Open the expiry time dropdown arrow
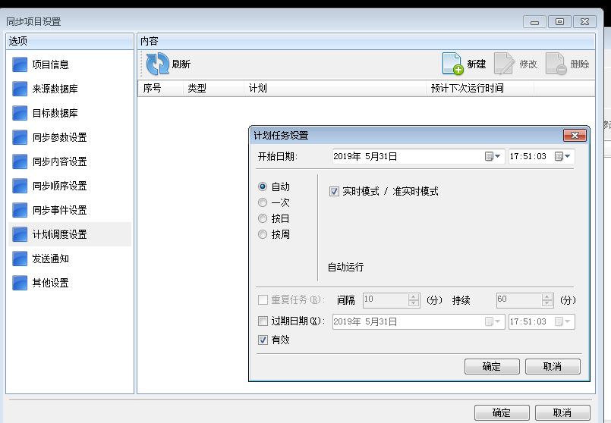 562,321
